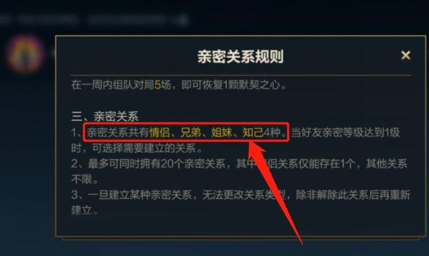
Task: Select the highlighted word 兄弟
Action: coord(191,133)
